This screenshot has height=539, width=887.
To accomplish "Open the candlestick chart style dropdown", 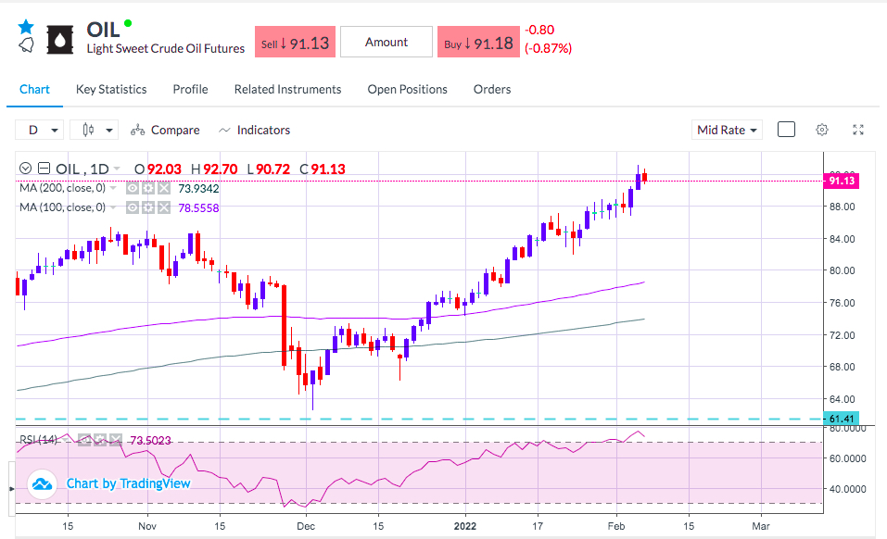I will 94,130.
